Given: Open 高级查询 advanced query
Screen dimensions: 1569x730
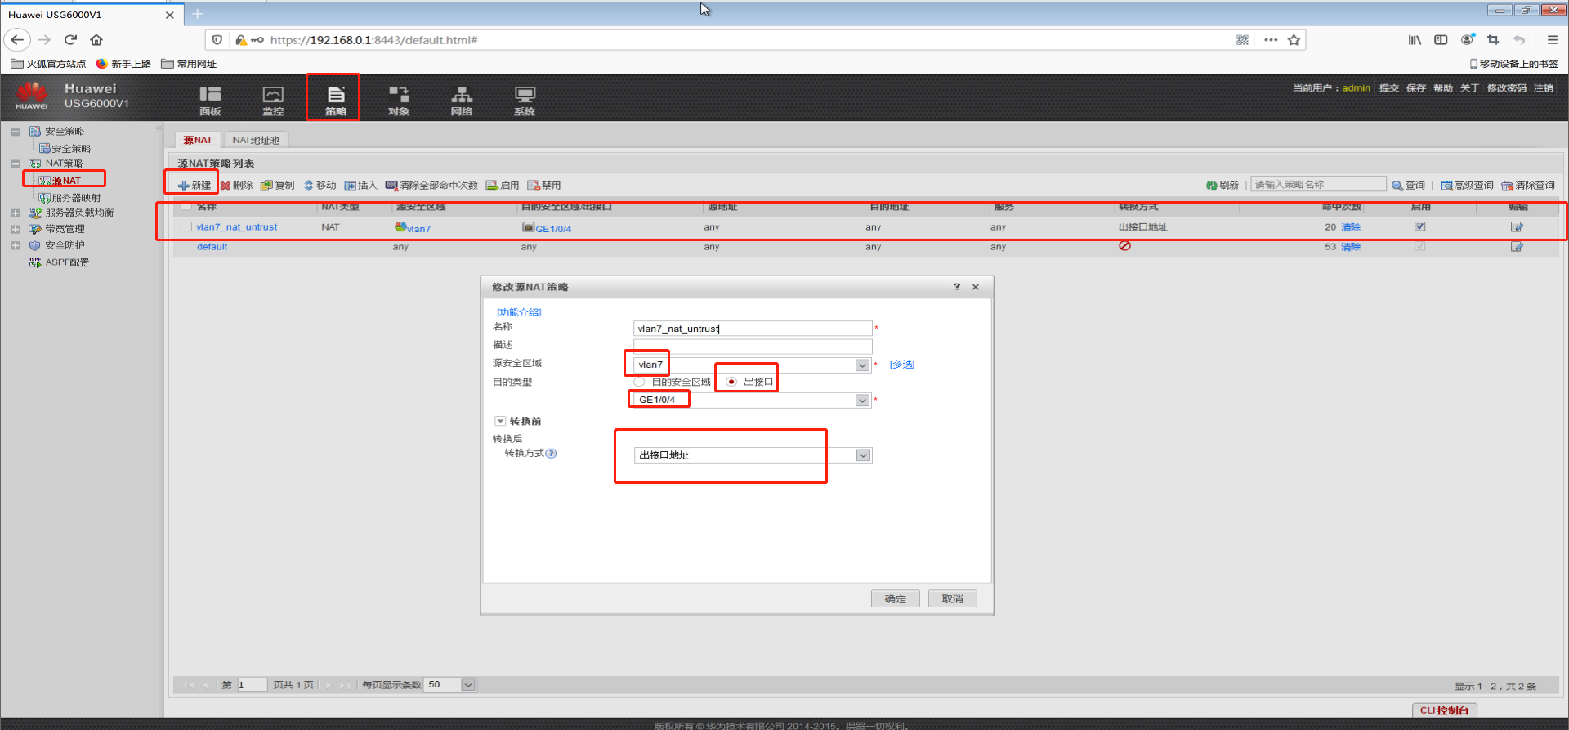Looking at the screenshot, I should [1467, 186].
